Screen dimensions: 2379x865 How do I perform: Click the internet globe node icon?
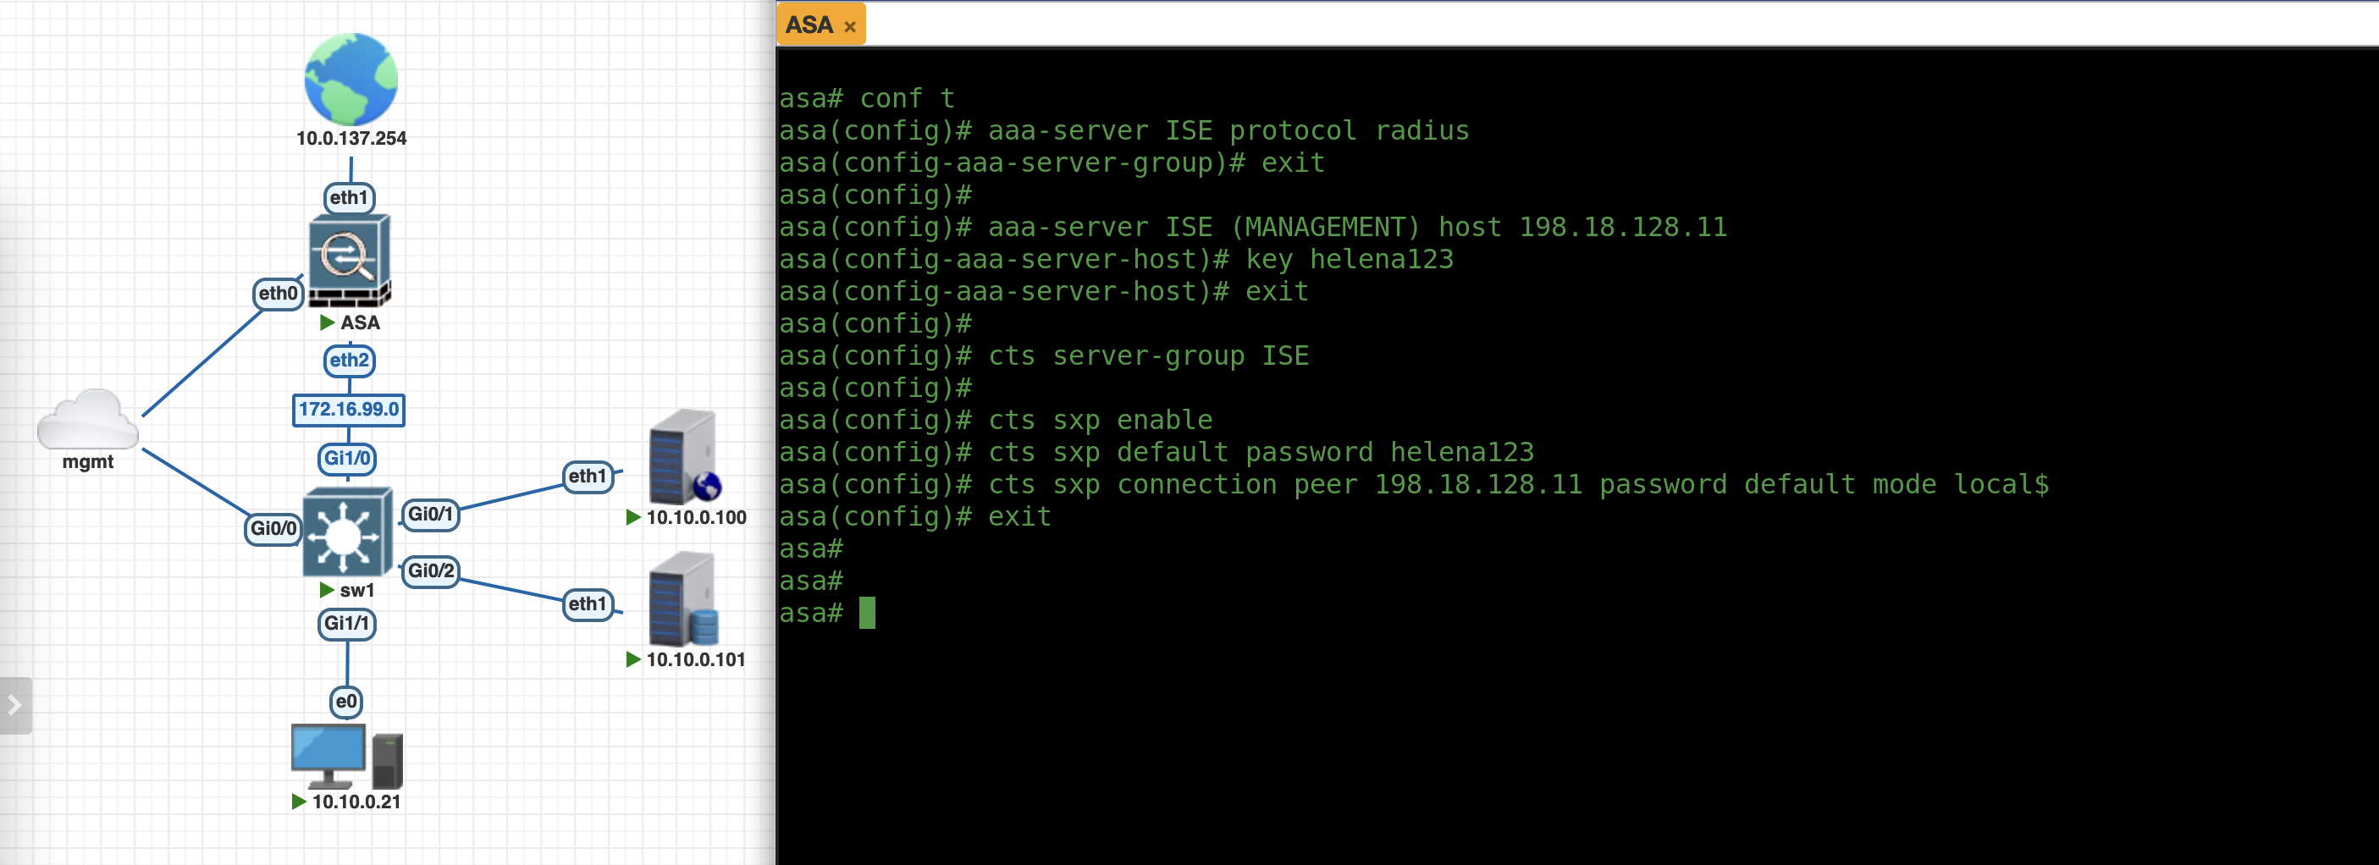[x=351, y=80]
